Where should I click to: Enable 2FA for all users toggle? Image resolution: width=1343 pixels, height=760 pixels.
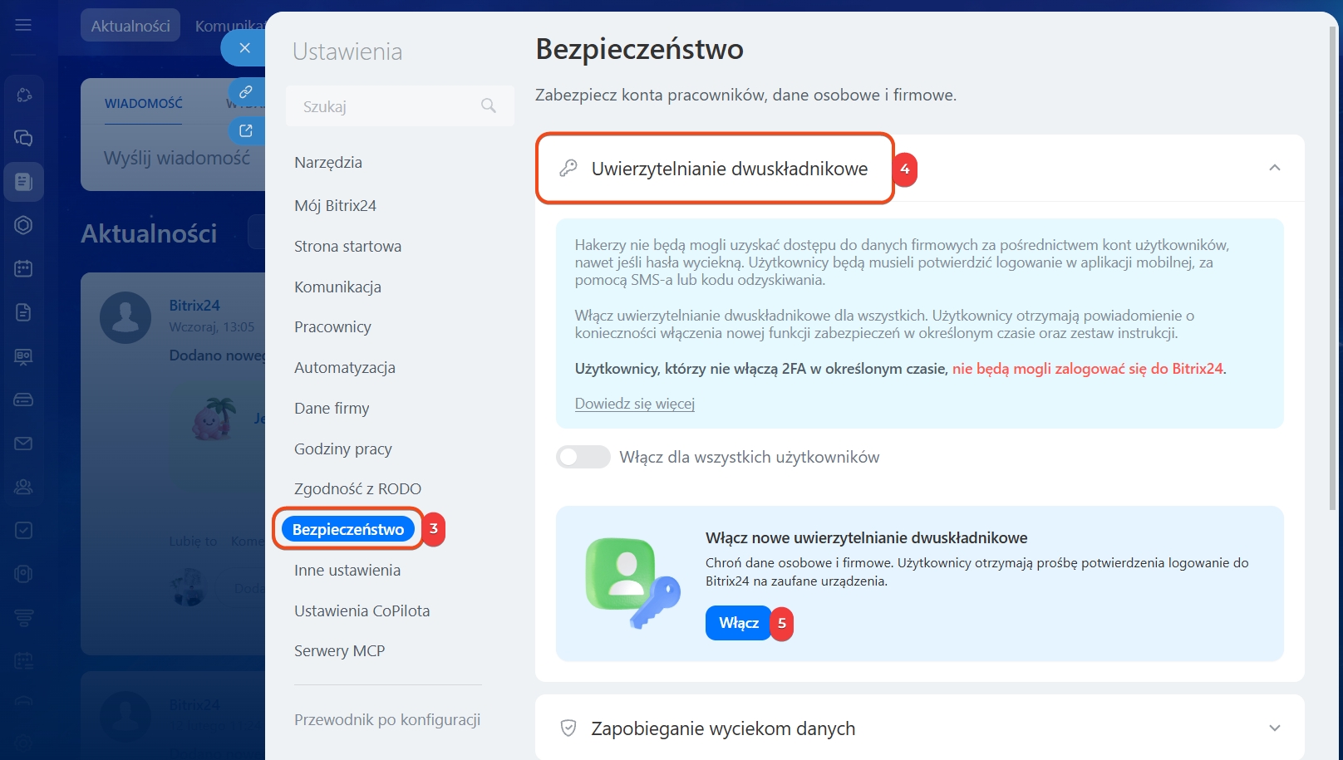pos(583,457)
